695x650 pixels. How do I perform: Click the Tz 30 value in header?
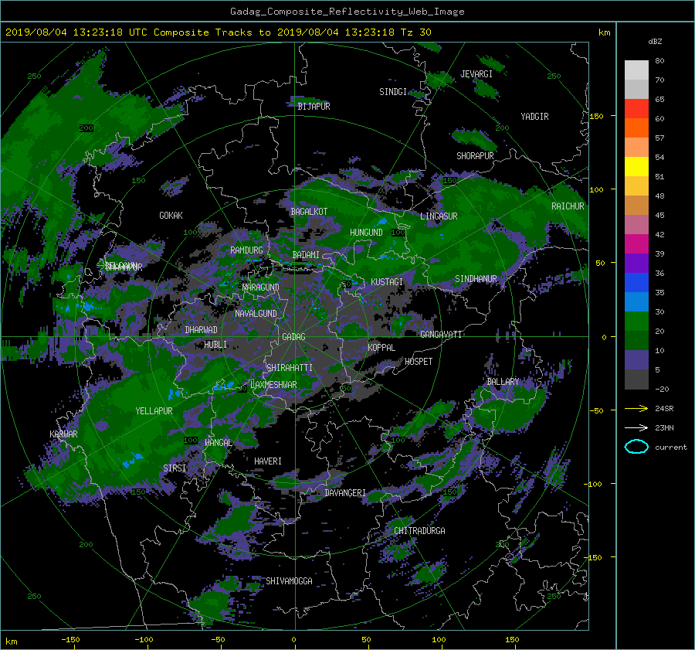point(416,32)
